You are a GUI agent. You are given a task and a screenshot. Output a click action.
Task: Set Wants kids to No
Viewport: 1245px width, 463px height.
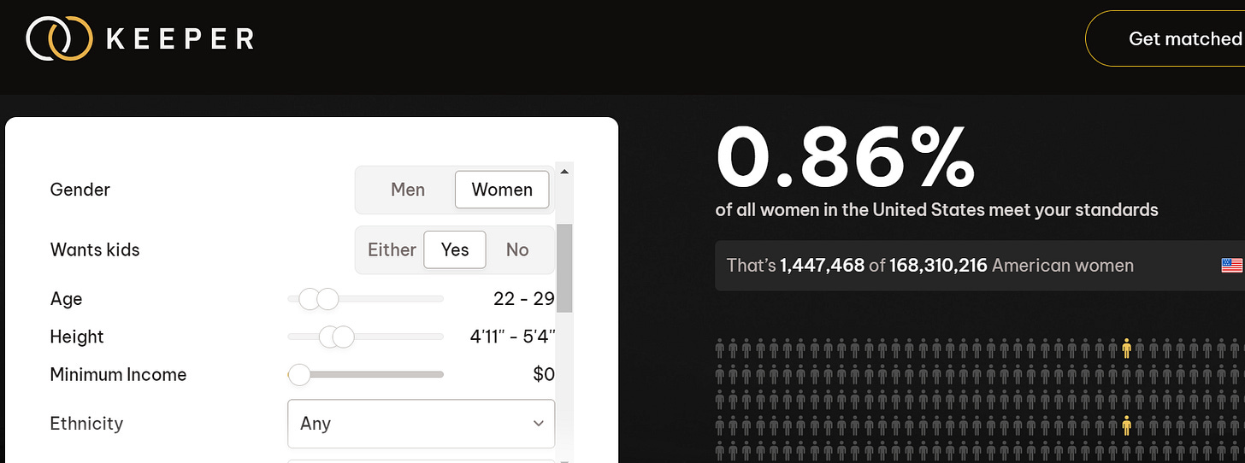(517, 249)
